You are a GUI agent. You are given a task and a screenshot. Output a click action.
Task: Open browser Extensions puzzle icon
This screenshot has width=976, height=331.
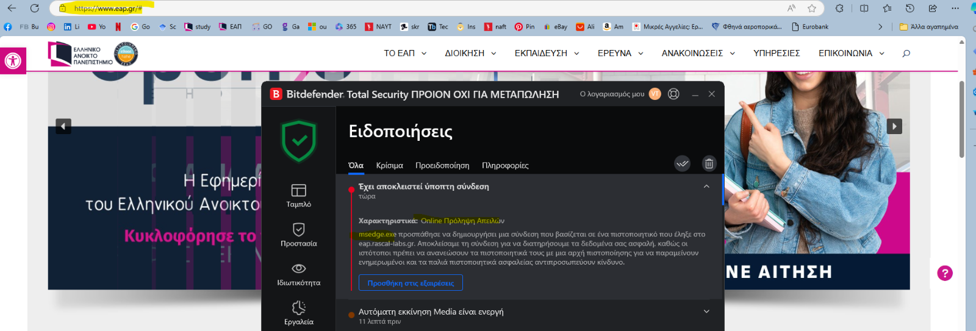(x=840, y=8)
